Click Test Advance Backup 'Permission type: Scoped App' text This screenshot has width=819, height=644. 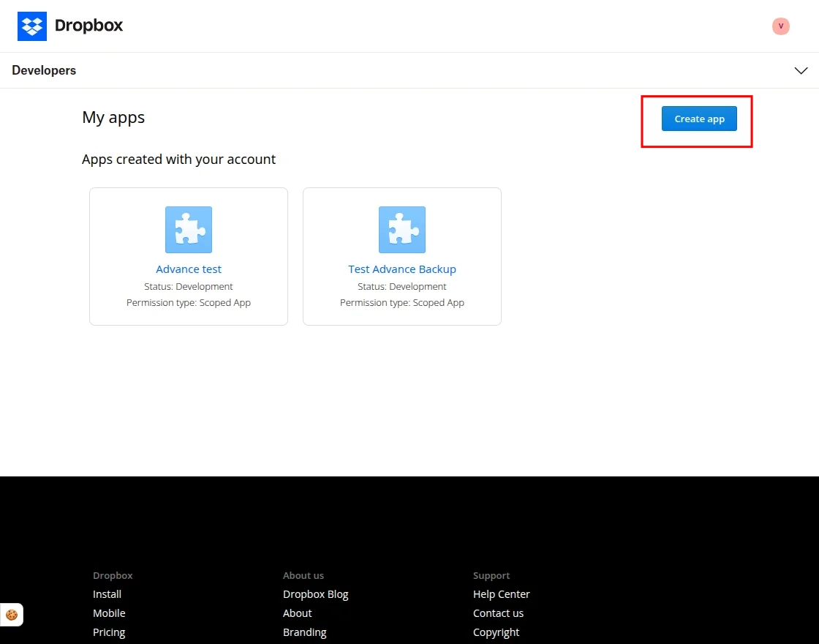(402, 303)
